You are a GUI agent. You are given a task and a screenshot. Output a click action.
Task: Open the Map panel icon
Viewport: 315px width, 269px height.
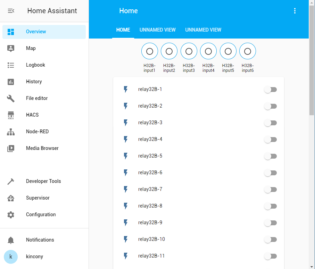pyautogui.click(x=11, y=48)
